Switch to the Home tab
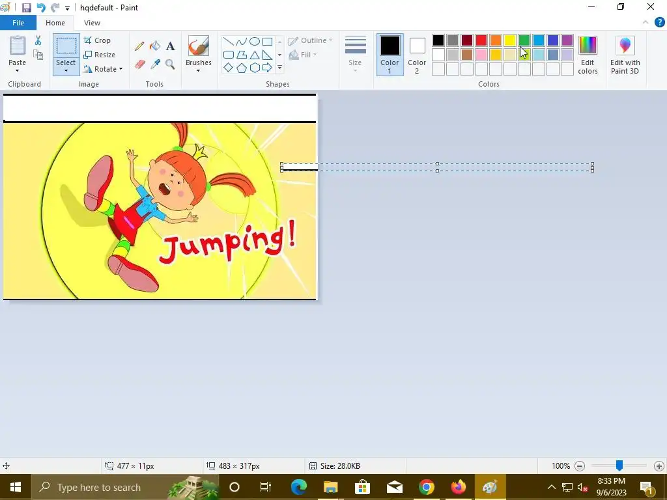 (x=55, y=23)
